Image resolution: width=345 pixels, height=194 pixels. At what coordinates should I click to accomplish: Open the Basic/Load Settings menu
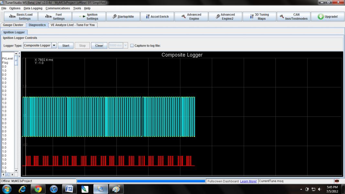pos(21,16)
